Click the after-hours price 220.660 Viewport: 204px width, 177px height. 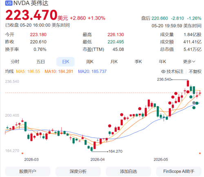[160, 18]
